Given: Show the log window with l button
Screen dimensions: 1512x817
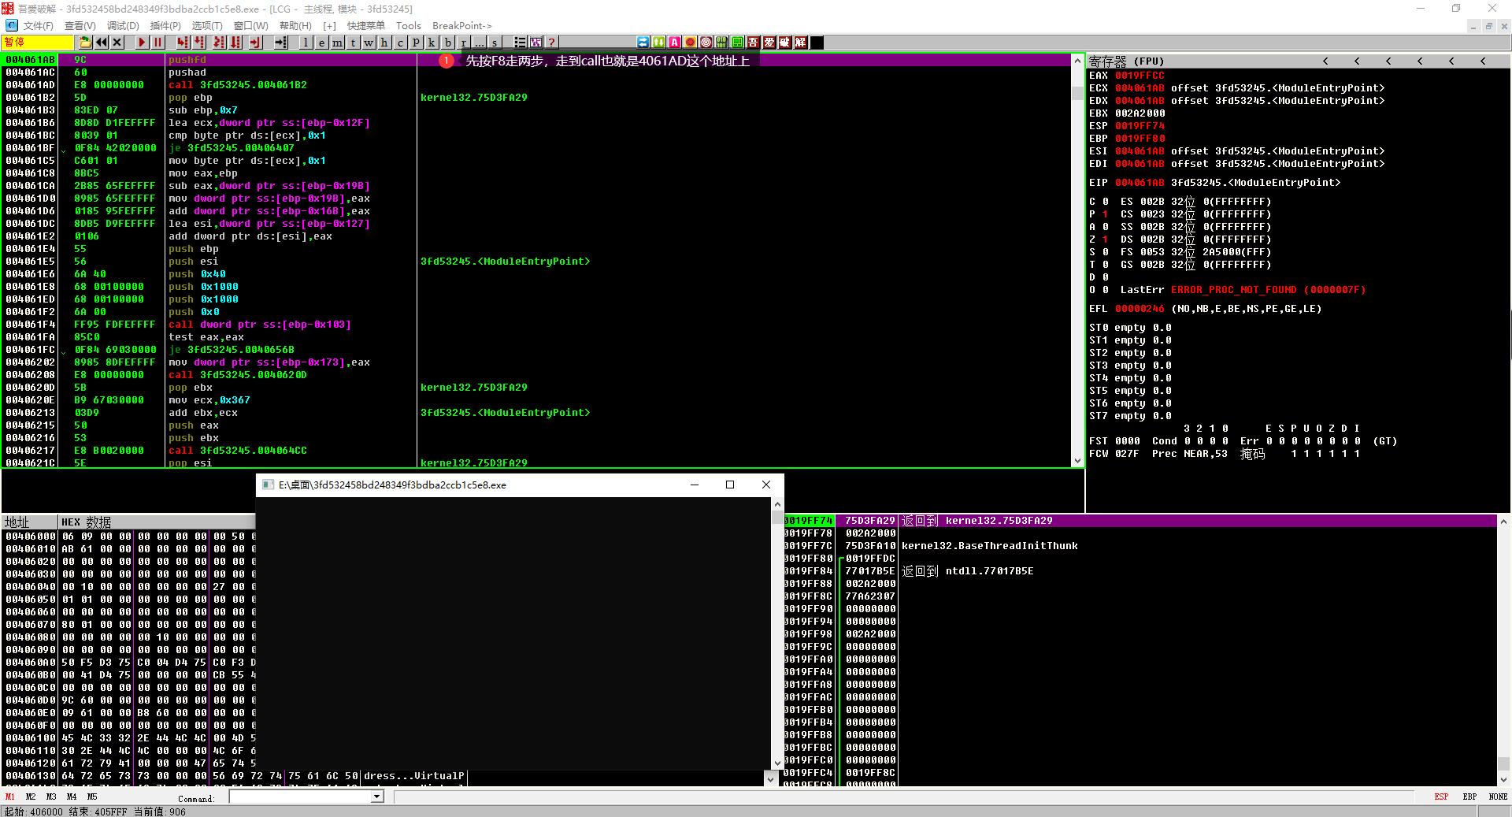Looking at the screenshot, I should [306, 43].
